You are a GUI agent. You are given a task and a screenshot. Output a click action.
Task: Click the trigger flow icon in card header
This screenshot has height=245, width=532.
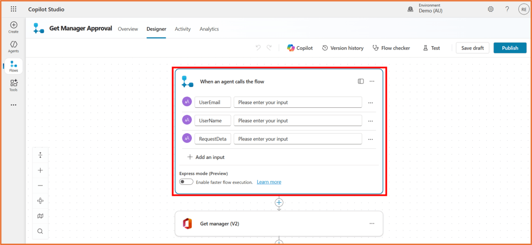point(187,81)
